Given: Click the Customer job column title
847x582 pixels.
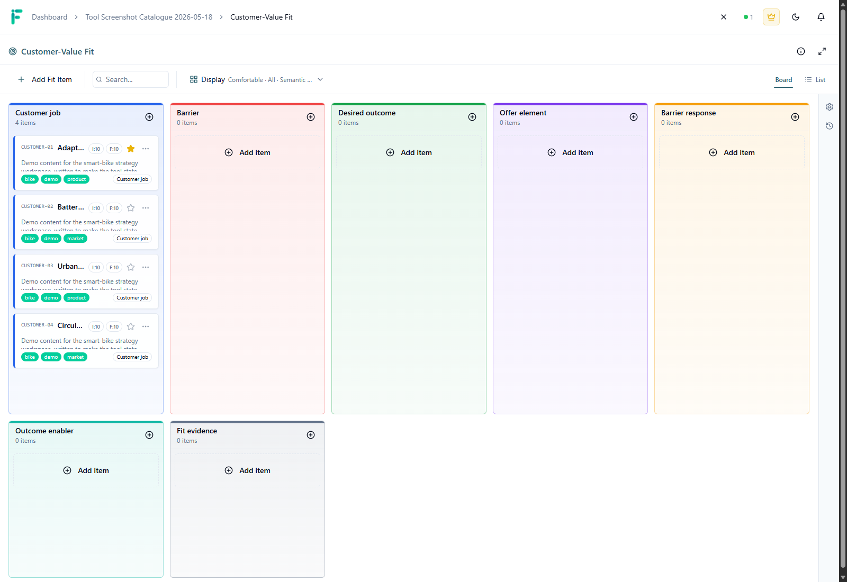Looking at the screenshot, I should point(38,113).
